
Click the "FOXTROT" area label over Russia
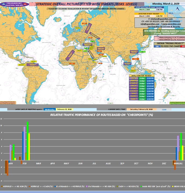94,35
